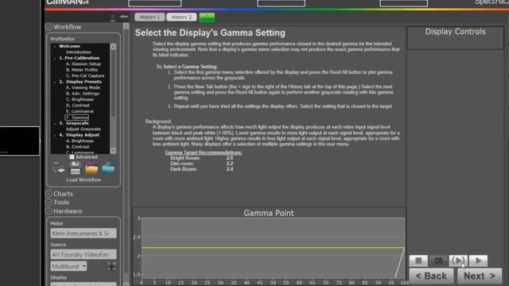This screenshot has width=509, height=286.
Task: Select Introduction in workflow tree
Action: pyautogui.click(x=79, y=52)
